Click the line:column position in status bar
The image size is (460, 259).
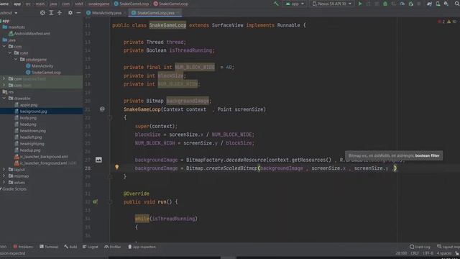[401, 253]
